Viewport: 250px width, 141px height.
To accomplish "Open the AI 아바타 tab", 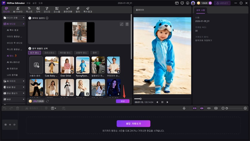I will click(x=18, y=10).
